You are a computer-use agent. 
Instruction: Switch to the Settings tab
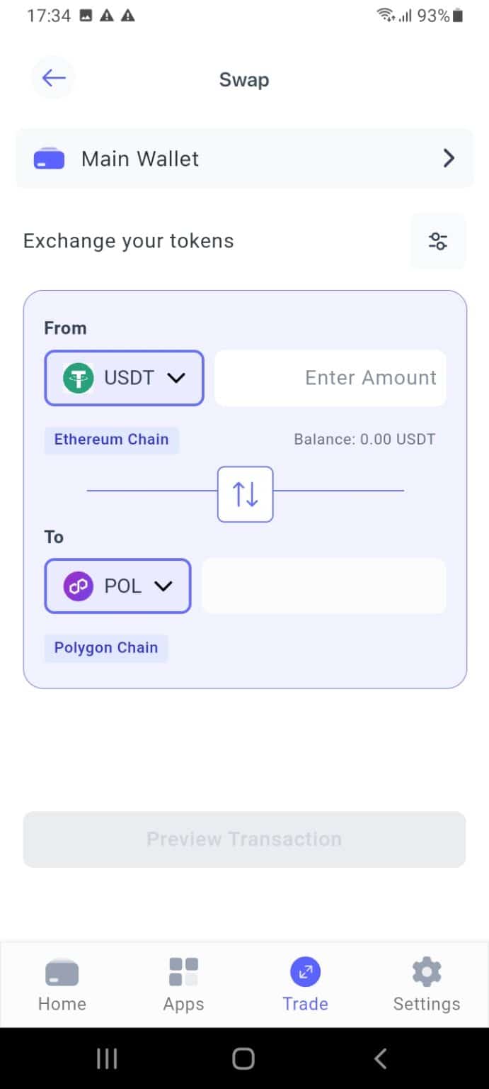(x=426, y=984)
